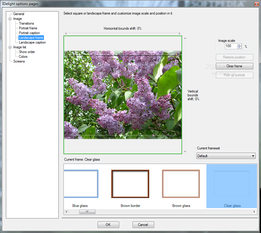Decrease image scale with down spinner
Image resolution: width=261 pixels, height=233 pixels.
tap(239, 47)
